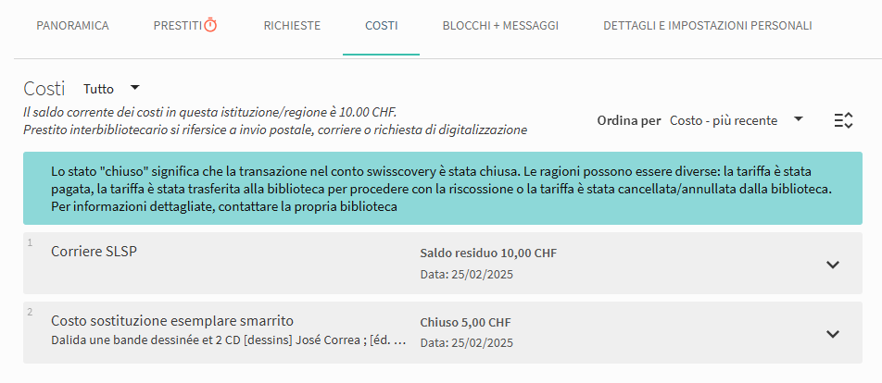This screenshot has width=882, height=383.
Task: Click the Corriere SLSP cost title
Action: point(94,252)
